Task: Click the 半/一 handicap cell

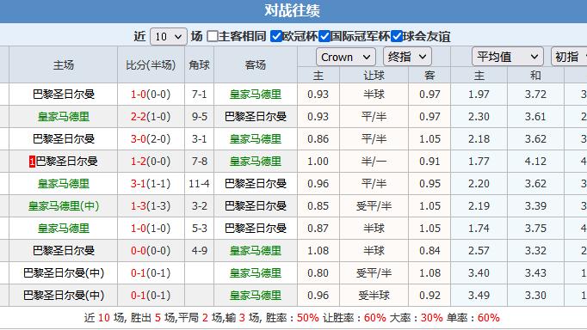Action: tap(374, 162)
